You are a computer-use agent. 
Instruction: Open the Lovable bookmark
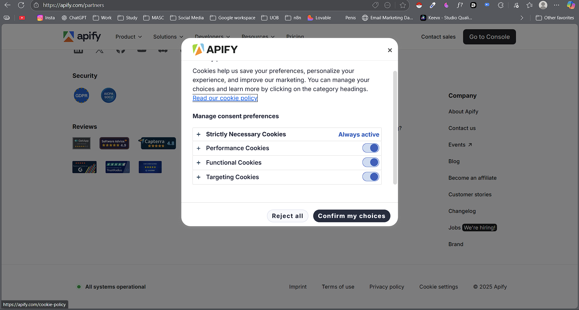point(319,18)
